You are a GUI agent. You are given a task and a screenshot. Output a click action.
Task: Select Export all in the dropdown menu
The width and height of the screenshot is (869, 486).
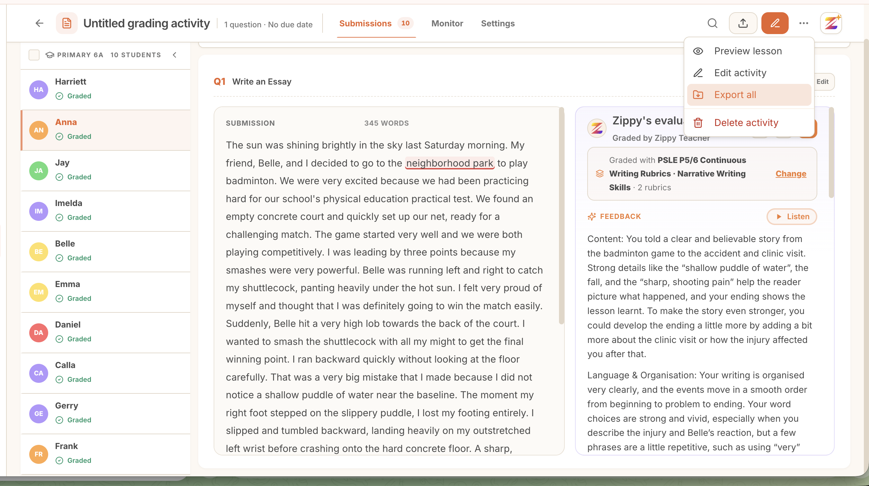749,95
